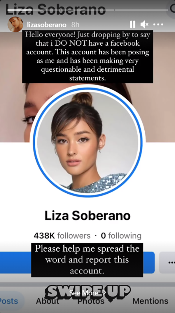This screenshot has height=313, width=175.
Task: Open the story's three-dot options menu
Action: [158, 25]
